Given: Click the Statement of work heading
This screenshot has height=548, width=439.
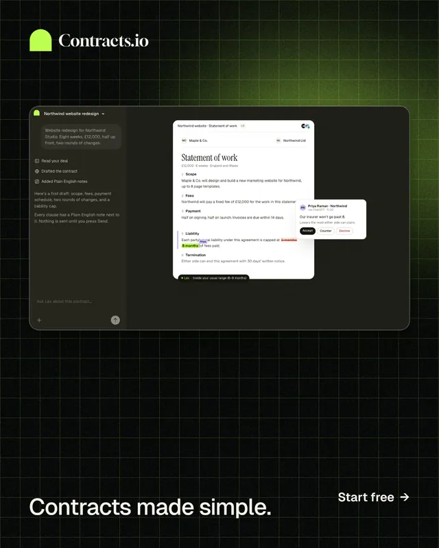Looking at the screenshot, I should 209,158.
